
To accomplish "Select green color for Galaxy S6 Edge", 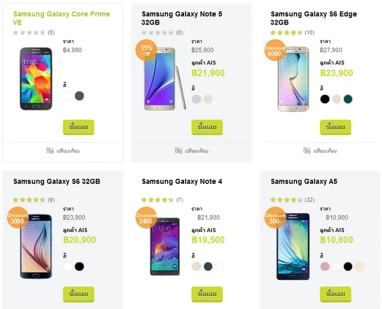I will (348, 99).
